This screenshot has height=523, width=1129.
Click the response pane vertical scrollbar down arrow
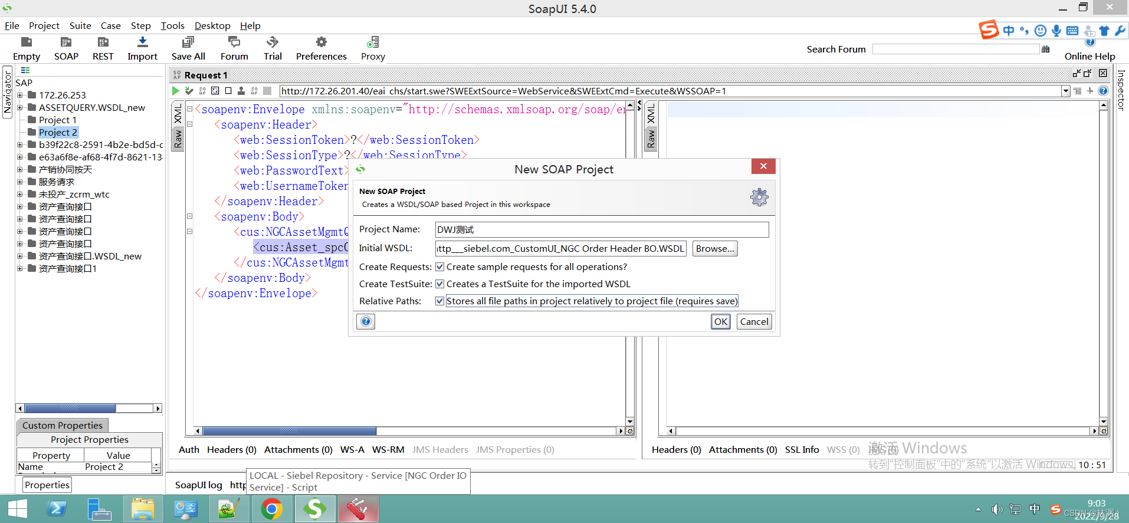click(x=1104, y=422)
